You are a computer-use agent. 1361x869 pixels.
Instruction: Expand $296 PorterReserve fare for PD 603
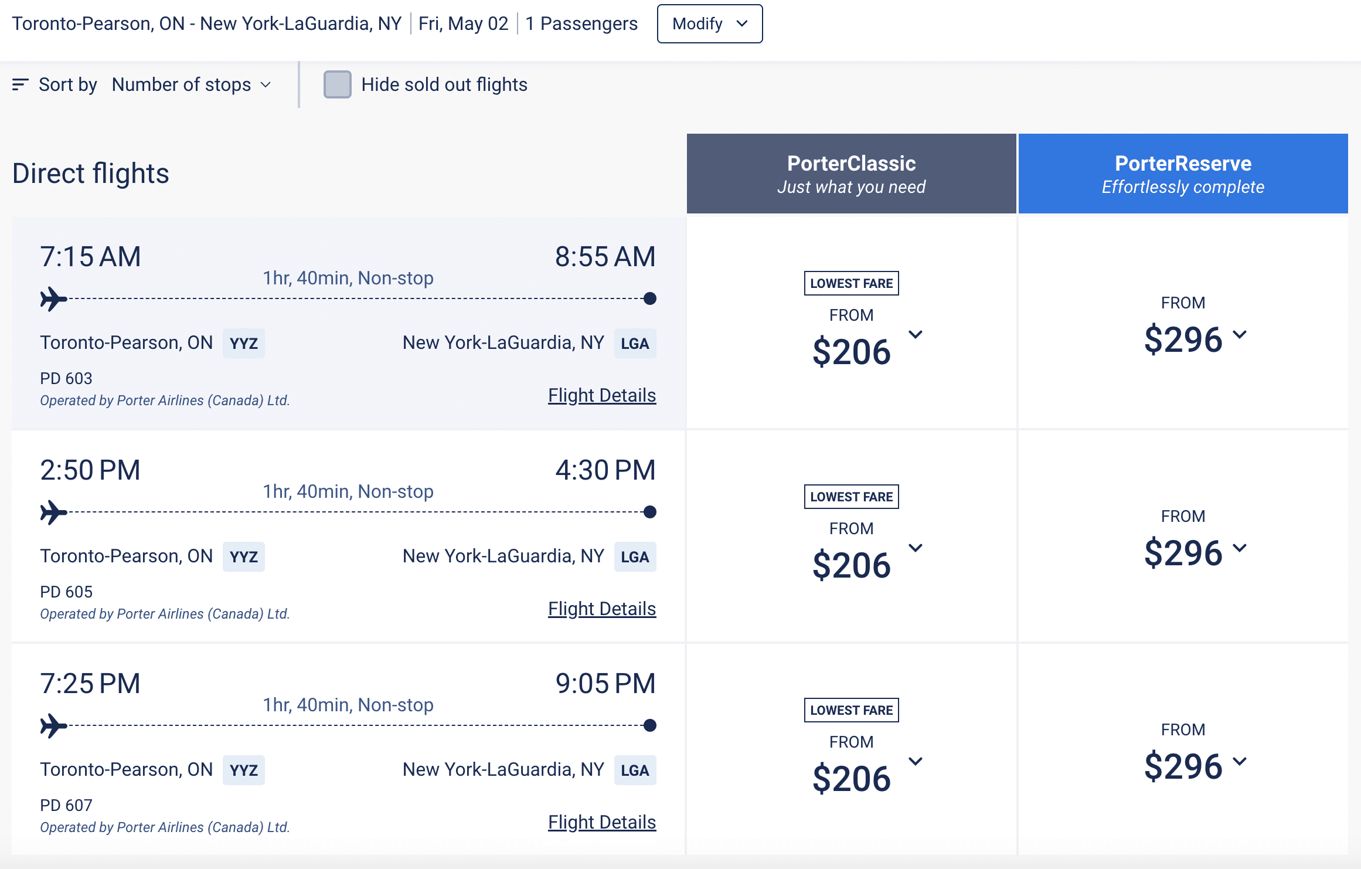tap(1240, 334)
